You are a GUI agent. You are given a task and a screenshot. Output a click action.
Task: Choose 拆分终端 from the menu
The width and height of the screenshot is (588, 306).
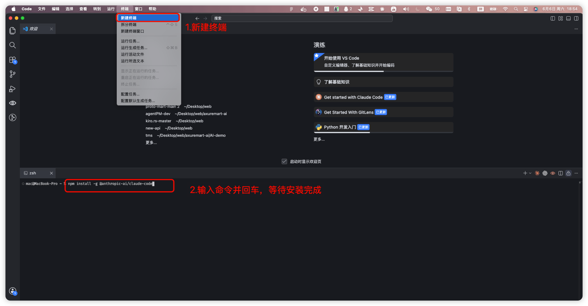click(149, 24)
